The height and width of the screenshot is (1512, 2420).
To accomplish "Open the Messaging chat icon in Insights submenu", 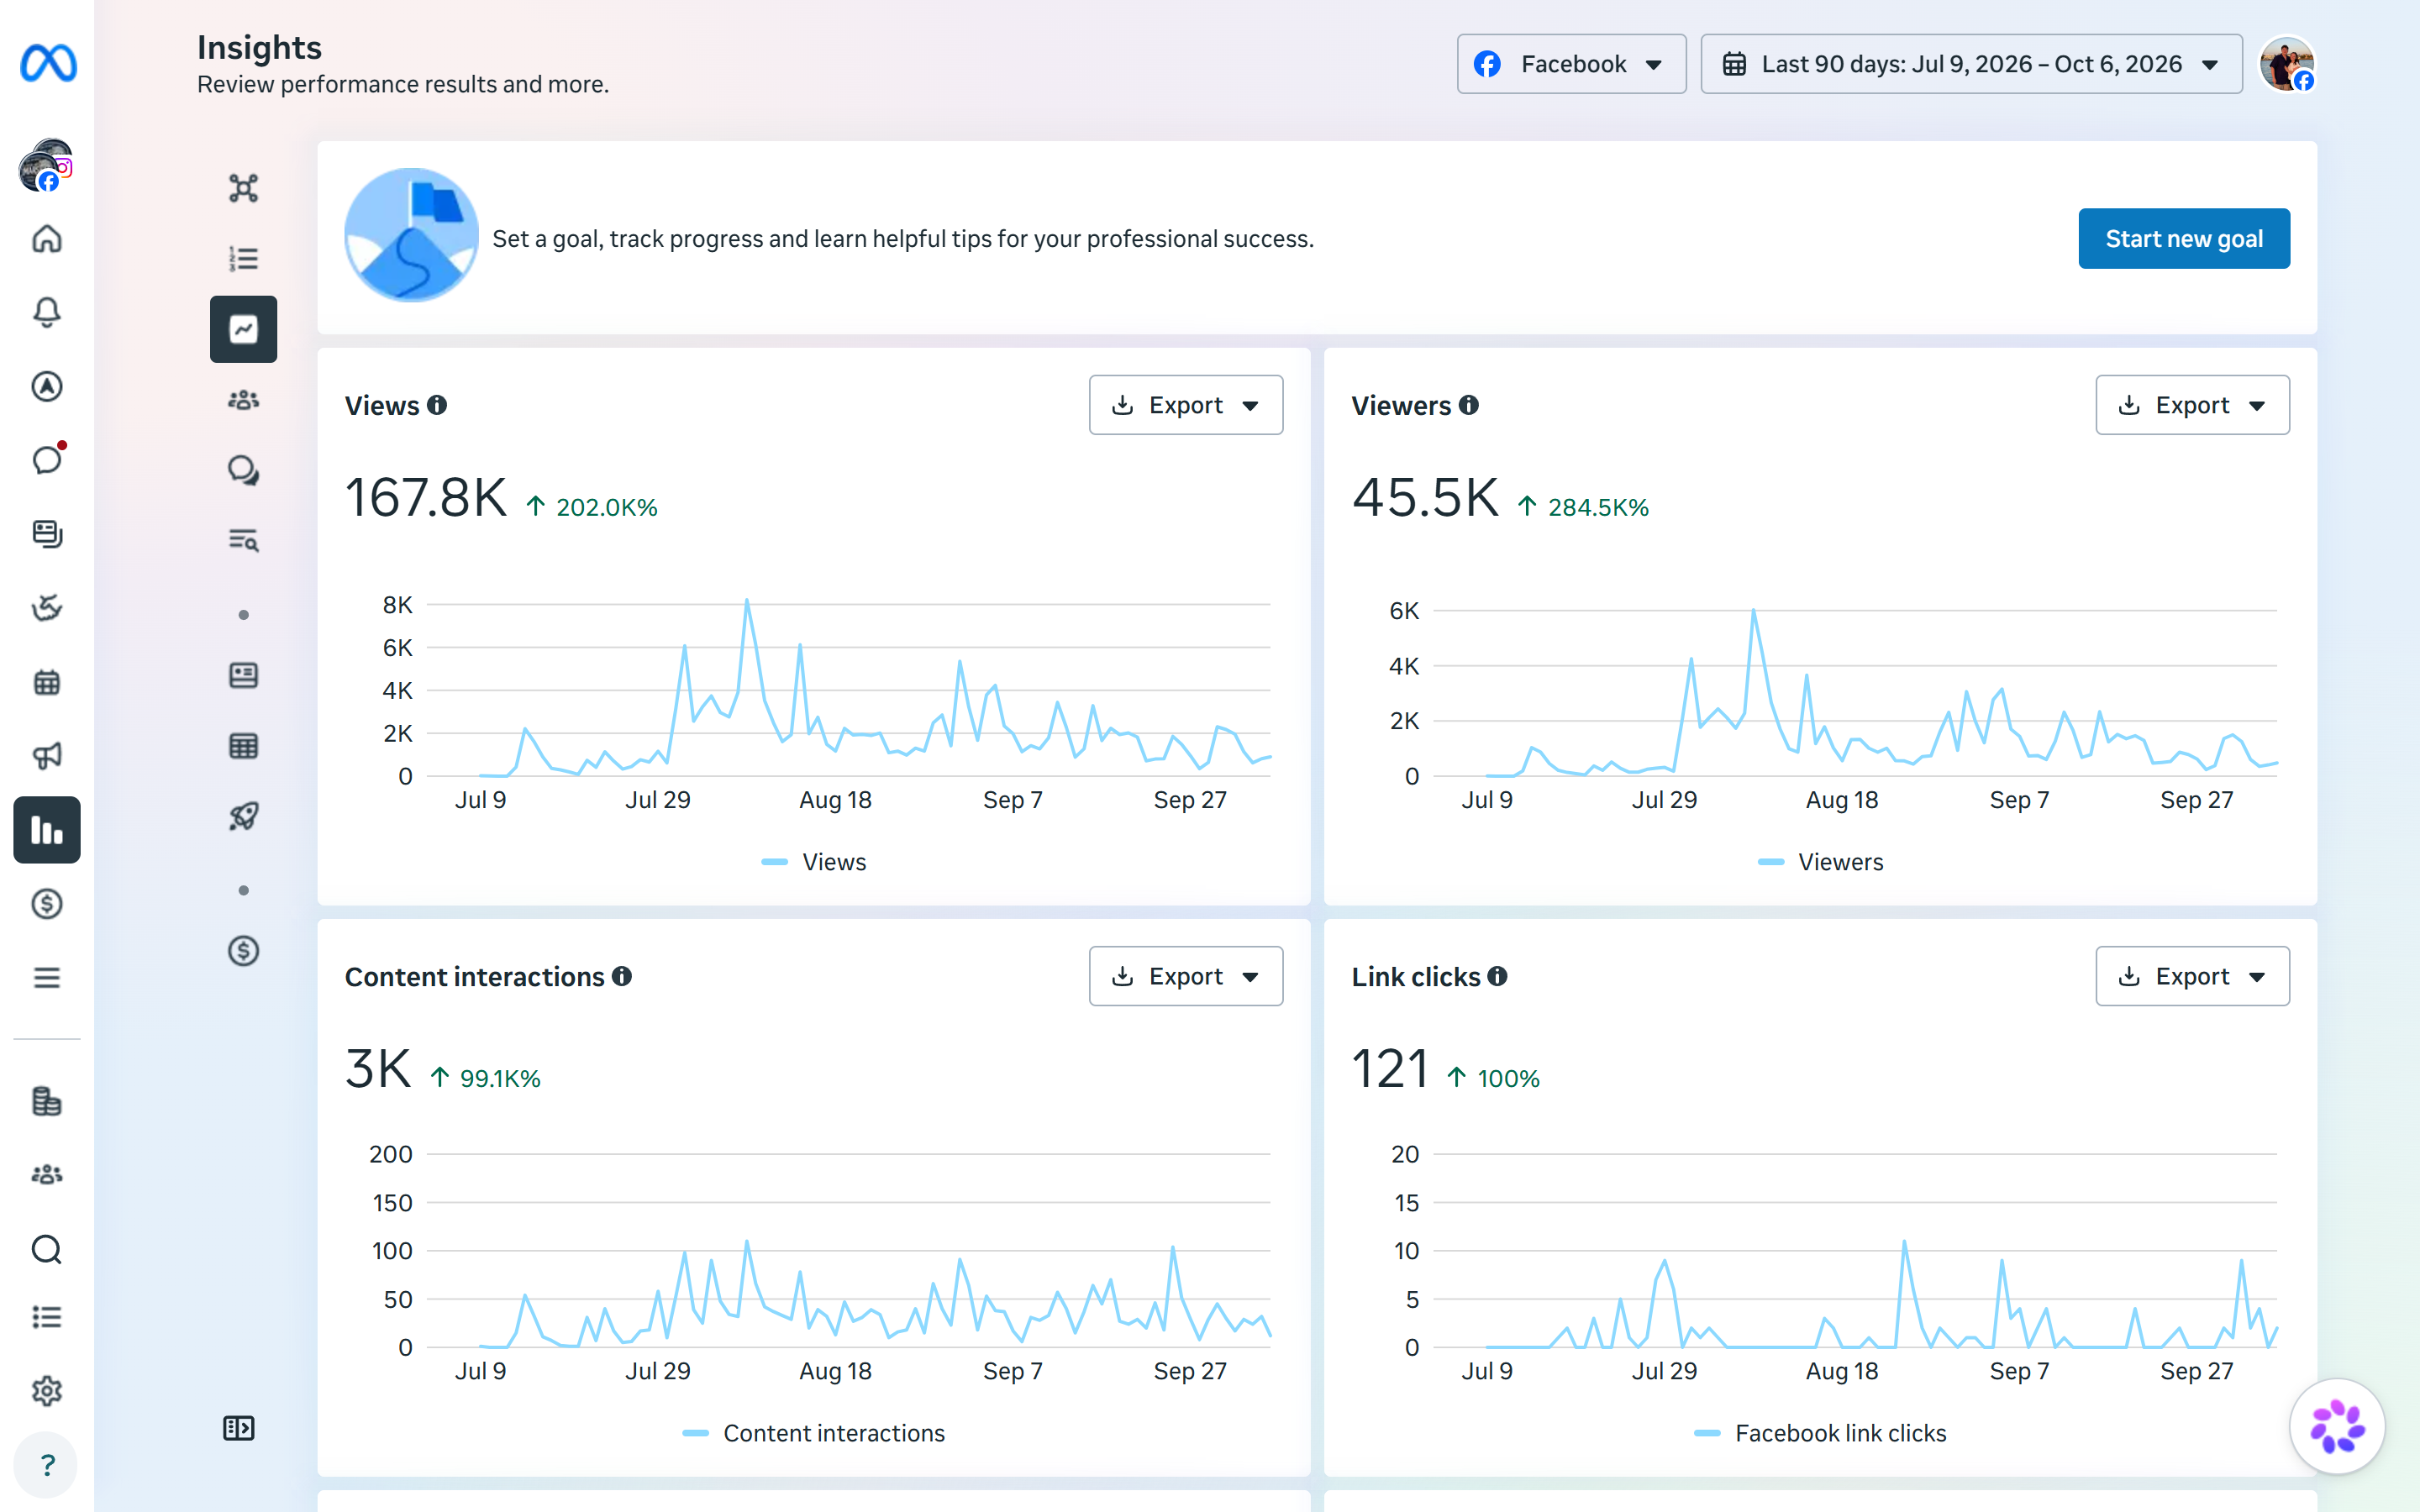I will click(243, 470).
